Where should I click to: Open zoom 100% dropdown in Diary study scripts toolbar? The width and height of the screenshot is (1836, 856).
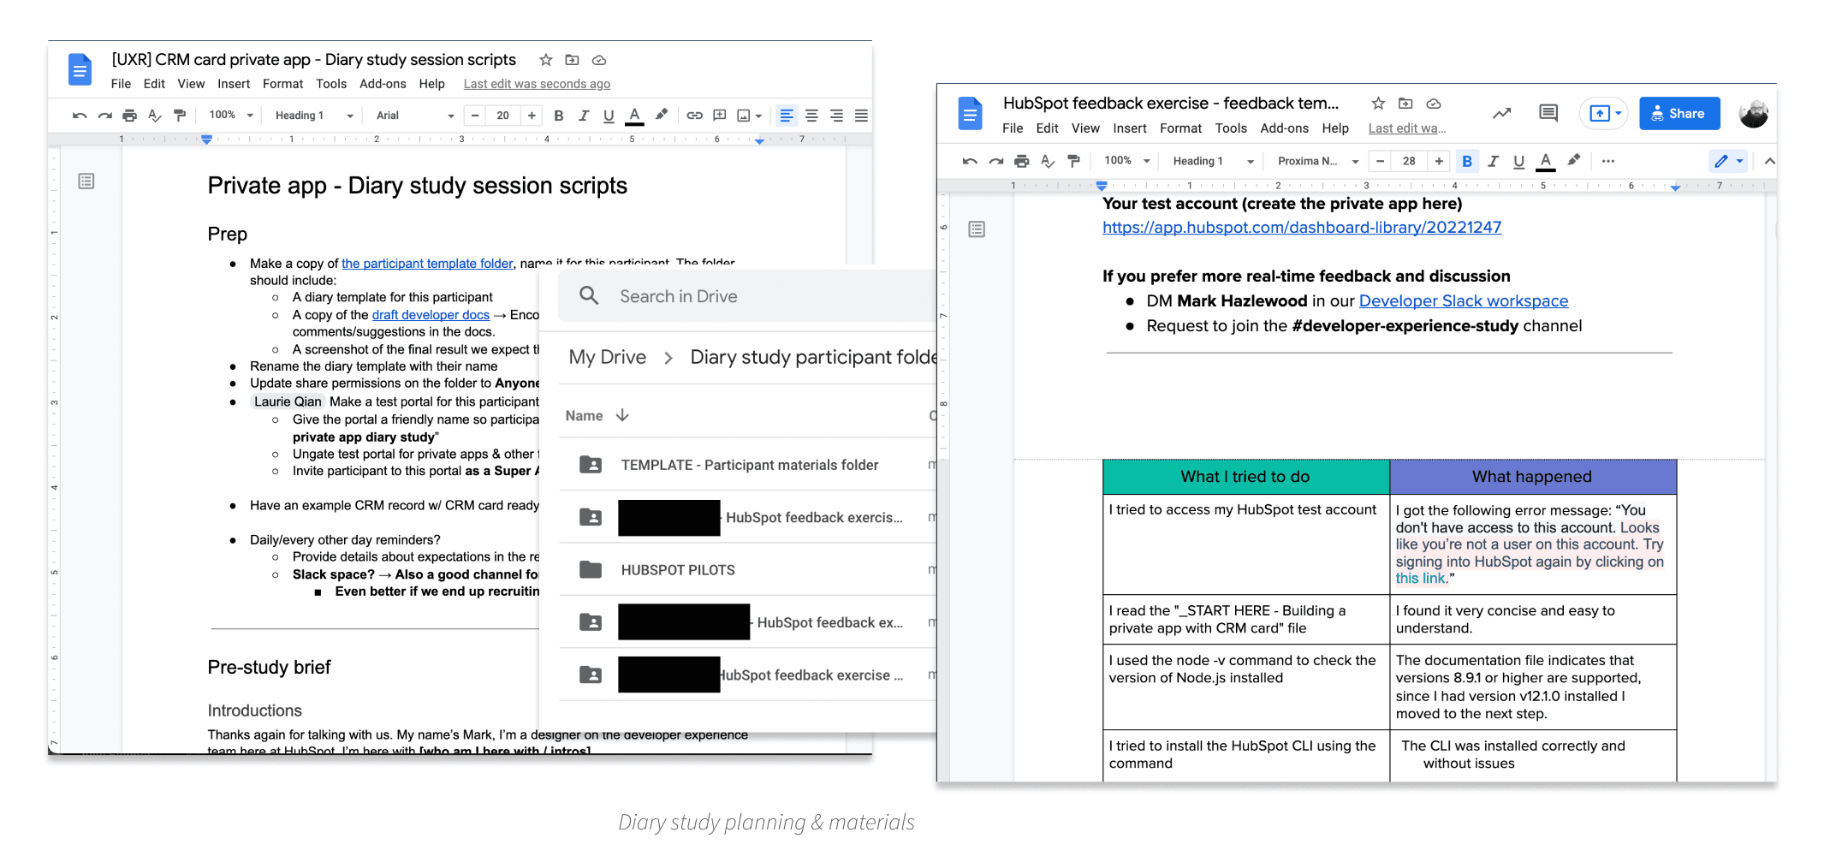pyautogui.click(x=231, y=116)
